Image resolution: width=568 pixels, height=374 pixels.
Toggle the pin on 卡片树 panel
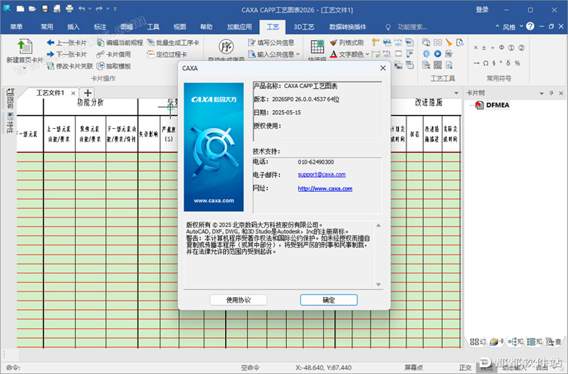point(551,93)
